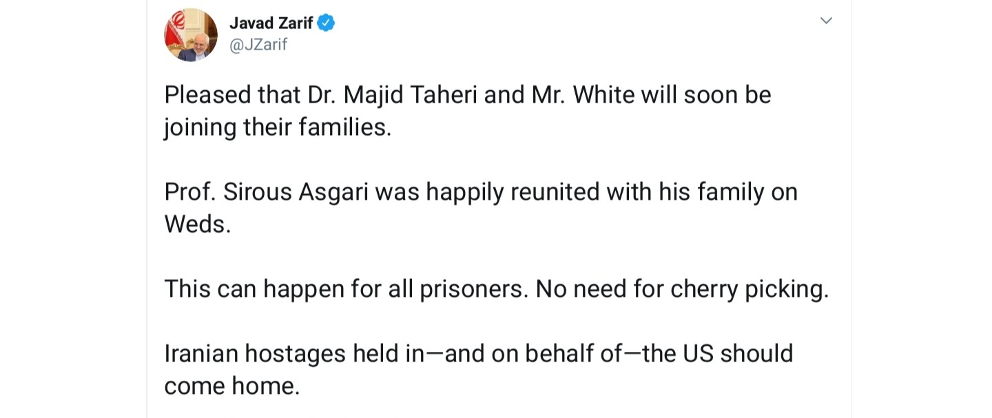Click the words "Dr. Majid Taheri"

click(393, 95)
